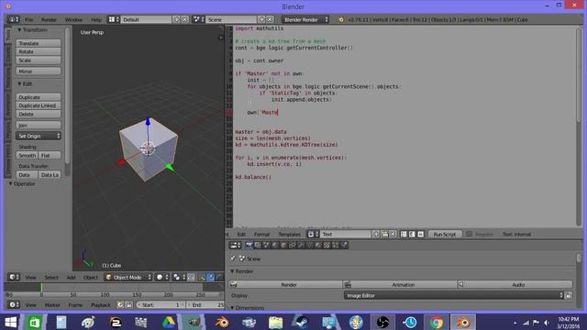Screen dimensions: 587x330
Task: Open the Object Mode dropdown
Action: click(x=128, y=277)
